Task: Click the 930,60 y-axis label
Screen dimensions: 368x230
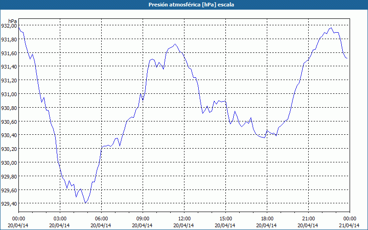Action: pyautogui.click(x=9, y=122)
